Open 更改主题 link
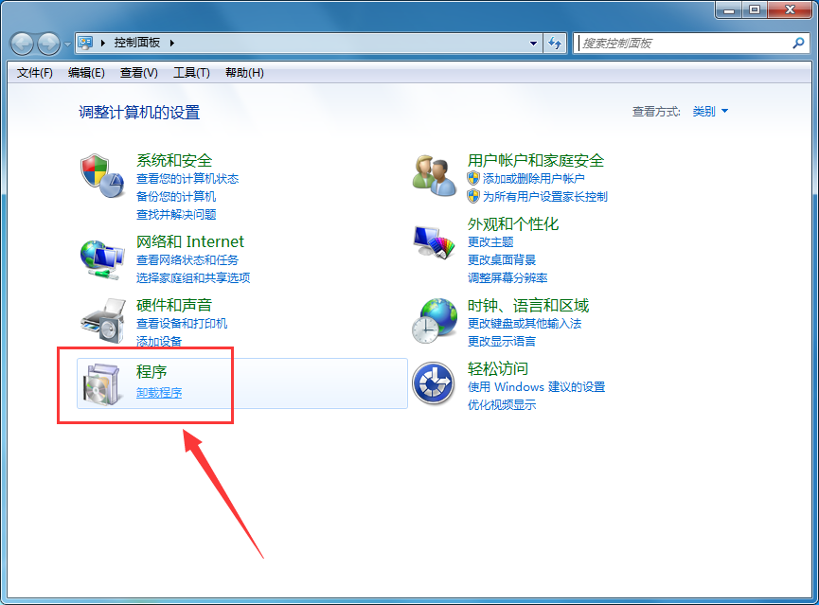This screenshot has height=605, width=819. (x=490, y=241)
